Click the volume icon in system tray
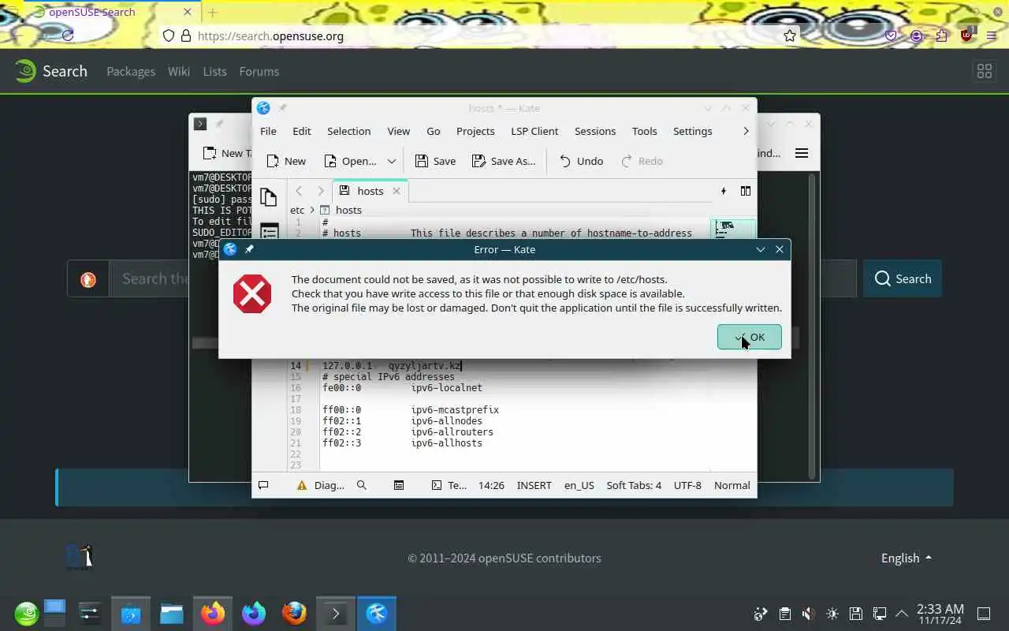Image resolution: width=1009 pixels, height=631 pixels. [808, 614]
